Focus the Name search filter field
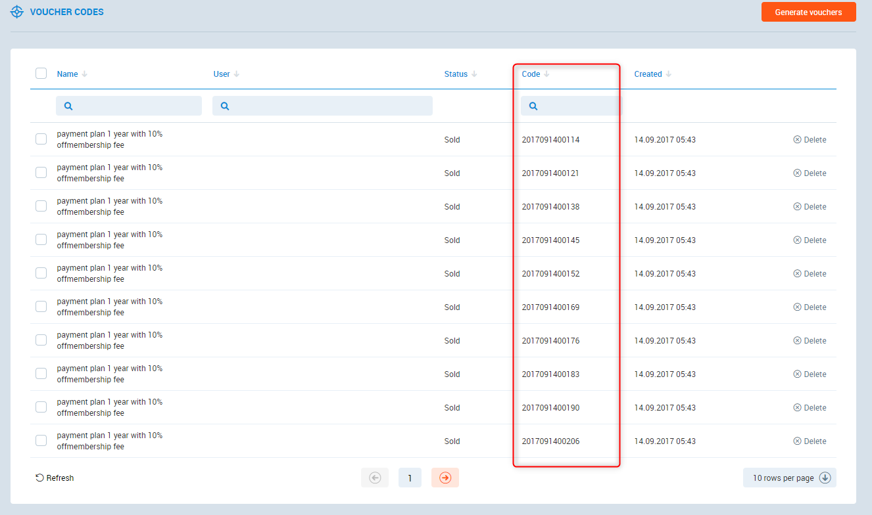Image resolution: width=872 pixels, height=515 pixels. pyautogui.click(x=129, y=106)
